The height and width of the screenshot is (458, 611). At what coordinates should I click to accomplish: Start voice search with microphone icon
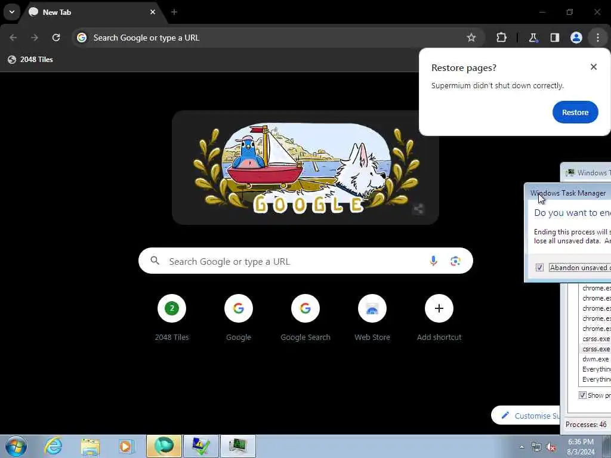[433, 261]
